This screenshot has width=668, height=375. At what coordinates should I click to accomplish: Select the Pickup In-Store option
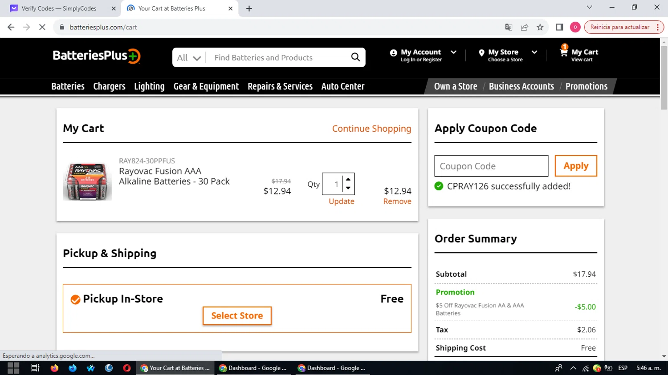tap(75, 299)
